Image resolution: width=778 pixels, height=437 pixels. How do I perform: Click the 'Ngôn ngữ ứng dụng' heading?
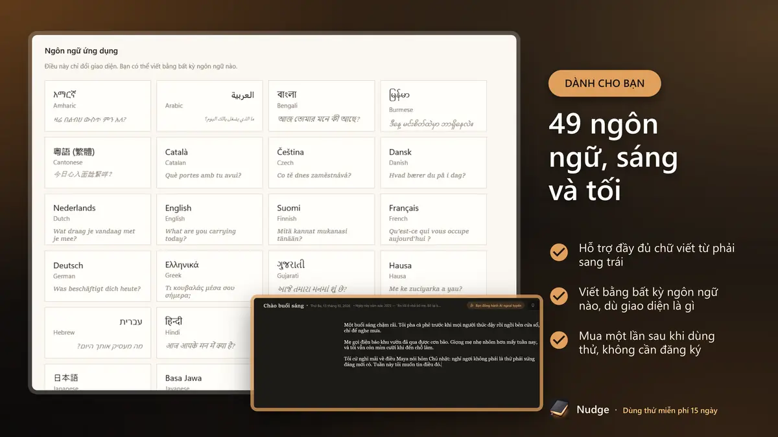(81, 50)
